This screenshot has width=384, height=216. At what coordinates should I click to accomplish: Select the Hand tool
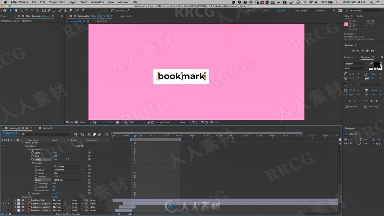pyautogui.click(x=16, y=10)
